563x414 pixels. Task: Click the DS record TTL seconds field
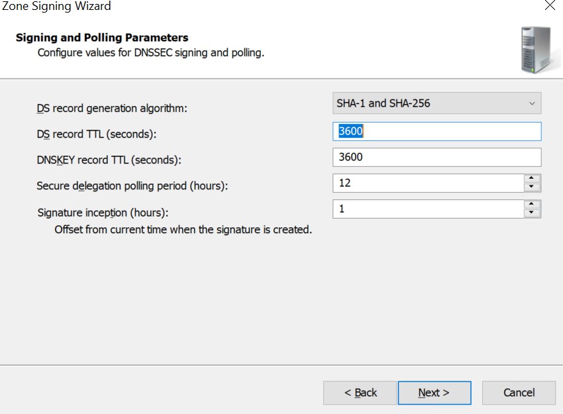click(436, 131)
